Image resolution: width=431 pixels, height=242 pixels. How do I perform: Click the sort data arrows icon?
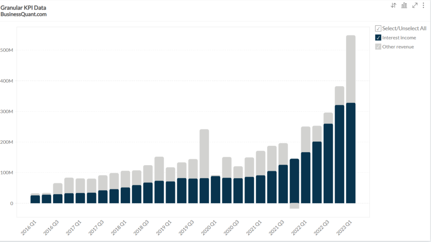pos(393,5)
